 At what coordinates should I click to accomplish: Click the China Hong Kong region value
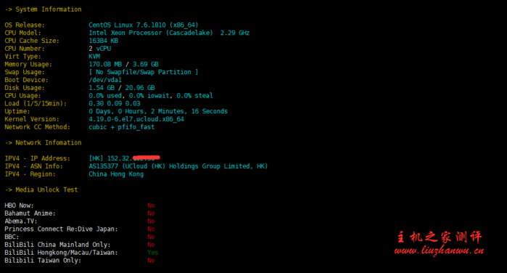[116, 174]
